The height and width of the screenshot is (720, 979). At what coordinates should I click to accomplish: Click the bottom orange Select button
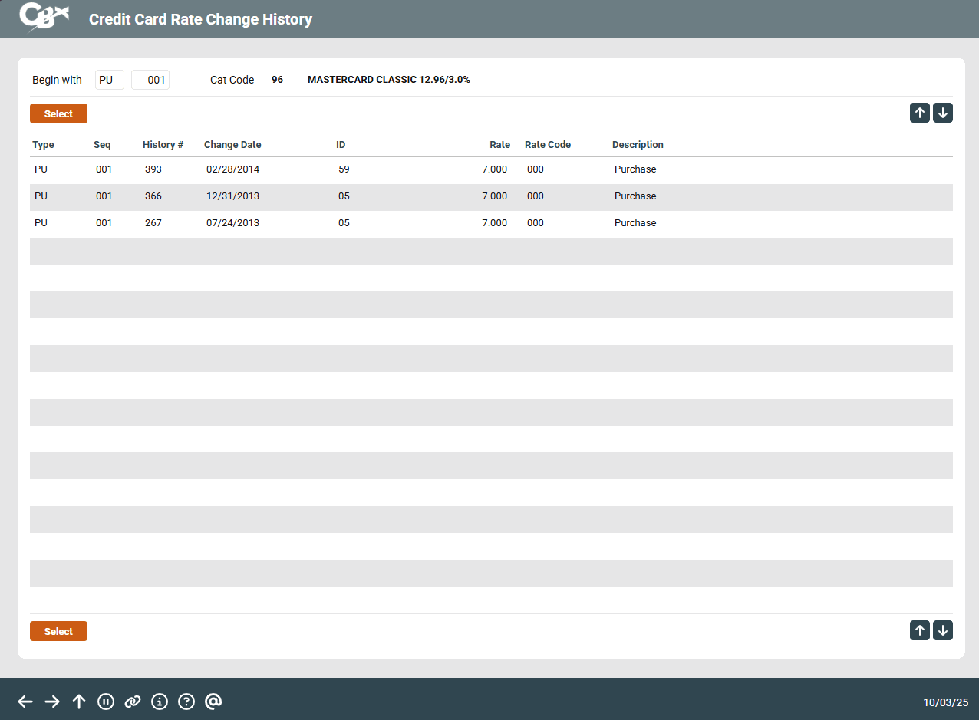point(58,631)
